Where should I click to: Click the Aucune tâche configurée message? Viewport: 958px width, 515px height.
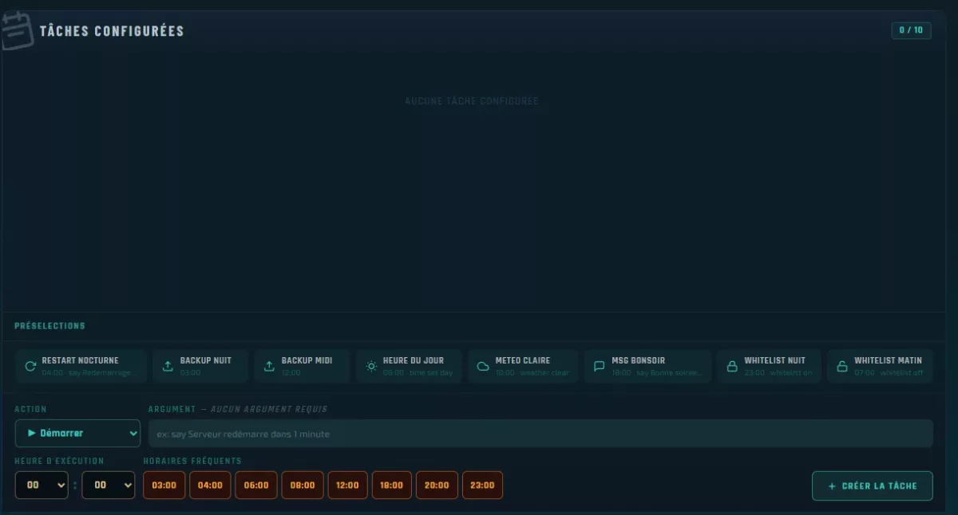[x=472, y=101]
